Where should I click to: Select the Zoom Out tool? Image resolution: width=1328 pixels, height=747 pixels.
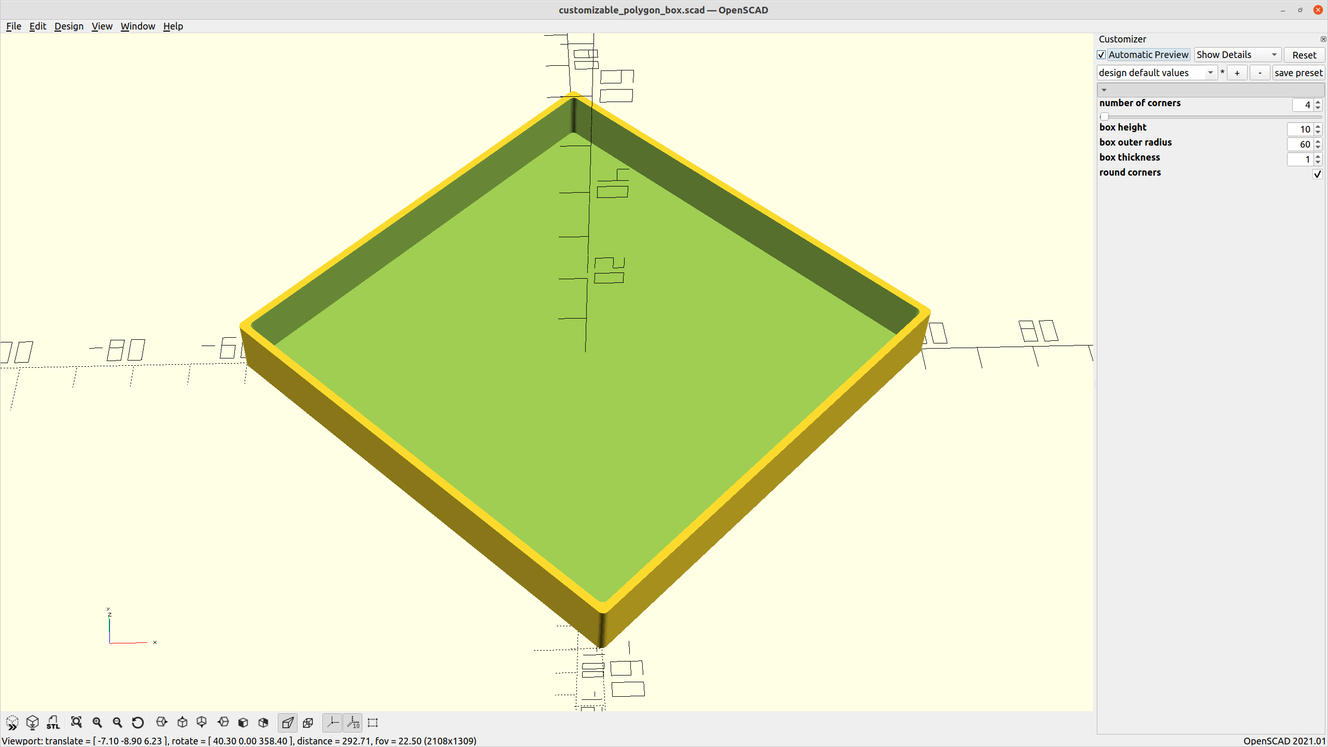pos(117,722)
